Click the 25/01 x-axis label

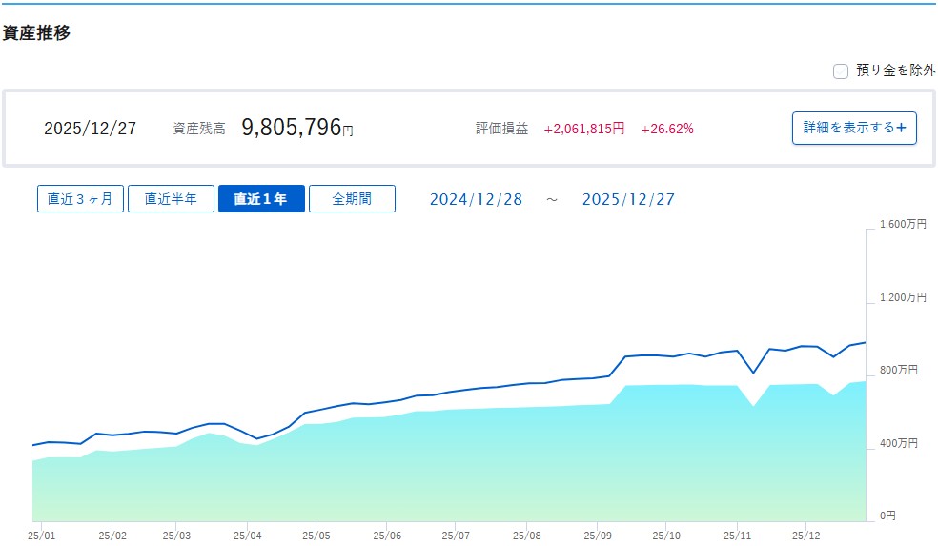point(42,536)
